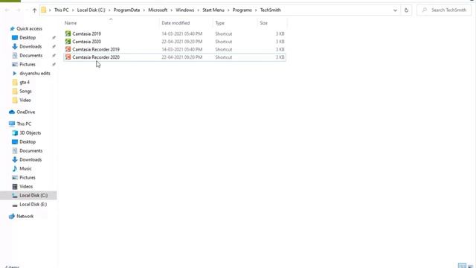476x268 pixels.
Task: Click the Back navigation arrow
Action: (7, 10)
